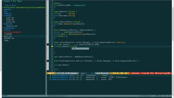Open posts.go in the file tree
The image size is (174, 98).
click(11, 22)
